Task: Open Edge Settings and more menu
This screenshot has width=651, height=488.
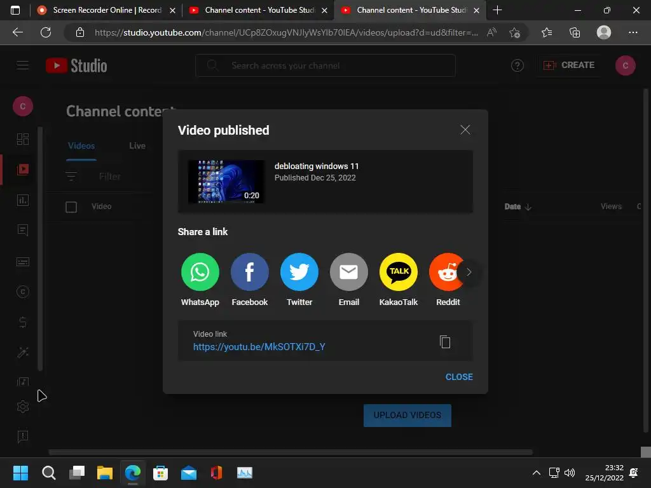Action: click(633, 32)
